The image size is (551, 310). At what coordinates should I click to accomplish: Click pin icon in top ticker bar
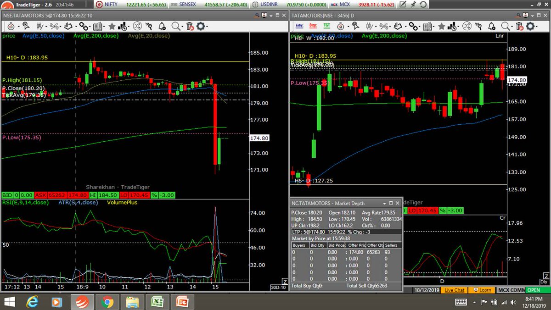point(413,5)
